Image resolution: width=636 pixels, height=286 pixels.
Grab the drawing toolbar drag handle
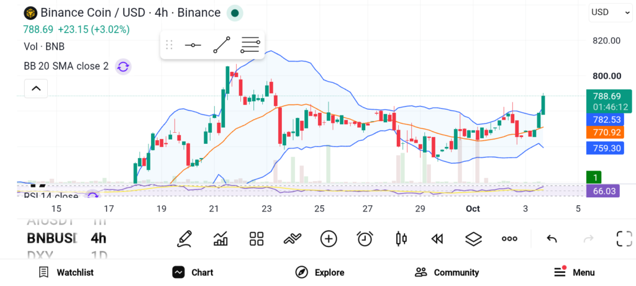170,45
